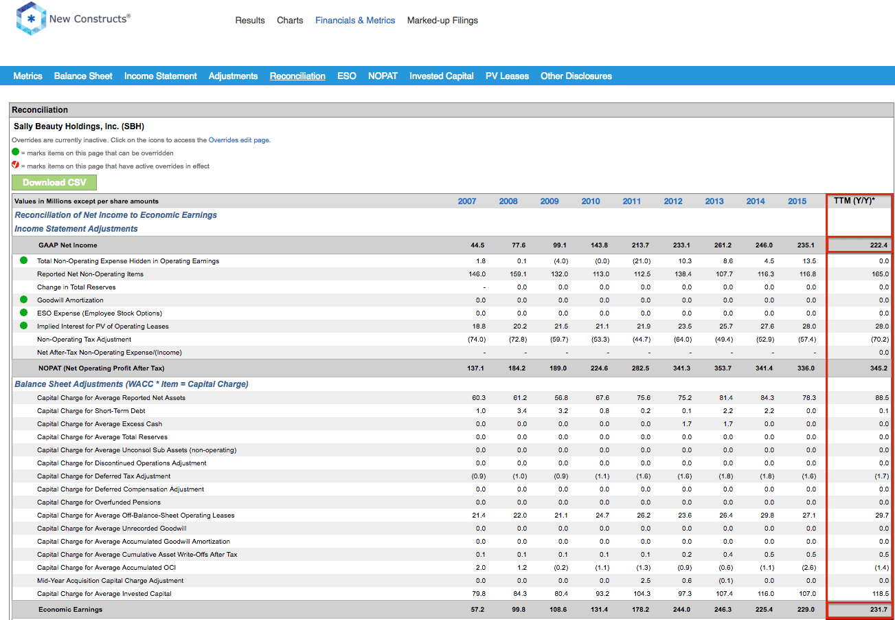Screen dimensions: 895x620
Task: Click TTM NOPAT value 345.2
Action: (879, 368)
